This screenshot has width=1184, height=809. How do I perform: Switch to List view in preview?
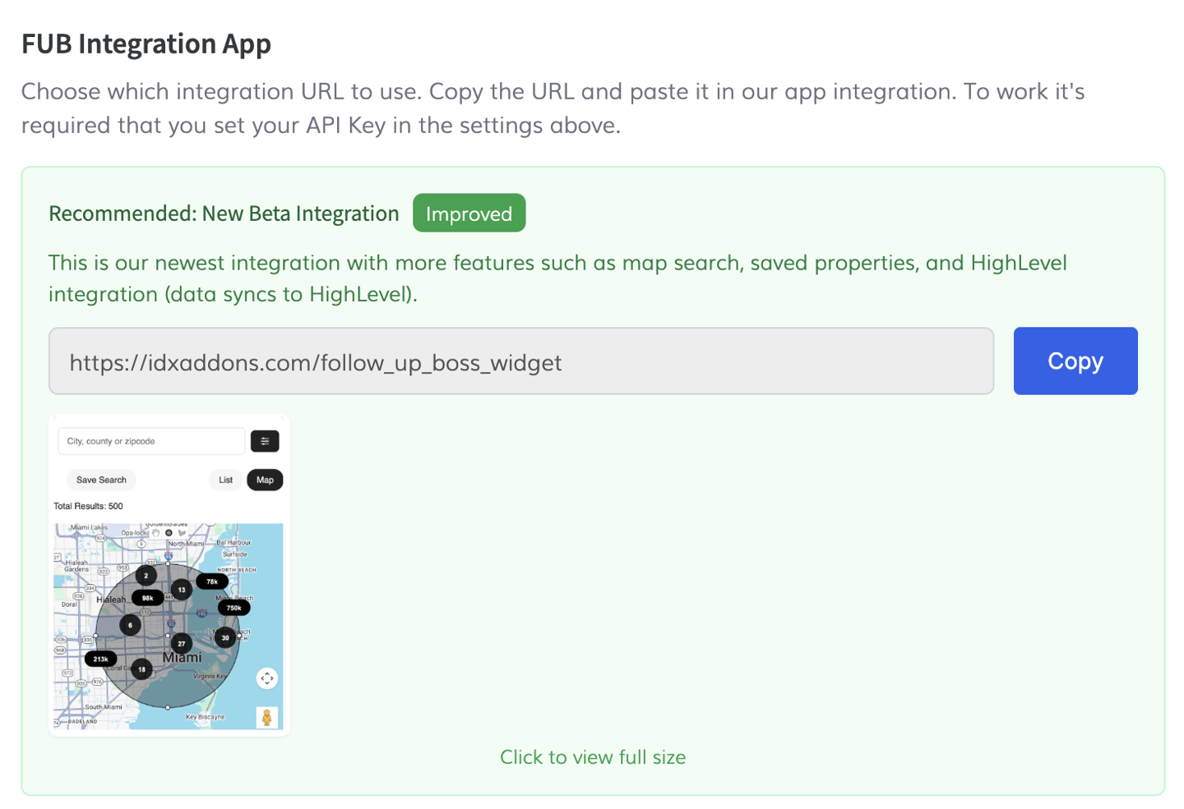tap(225, 480)
